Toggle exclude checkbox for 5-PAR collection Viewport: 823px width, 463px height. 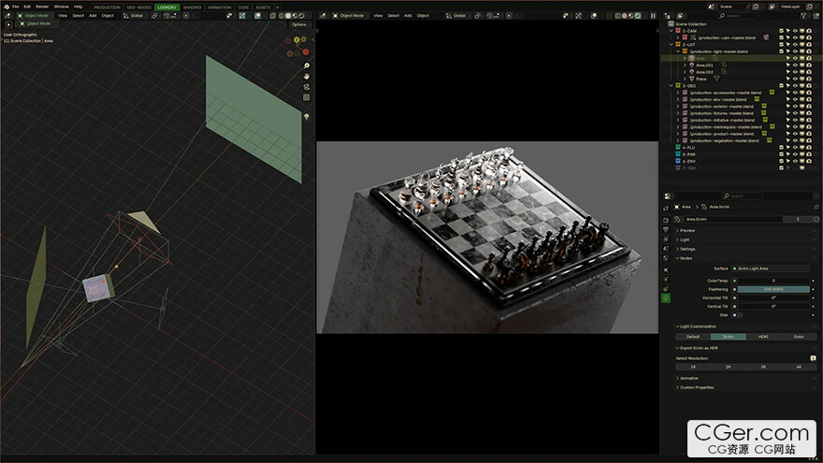[782, 154]
